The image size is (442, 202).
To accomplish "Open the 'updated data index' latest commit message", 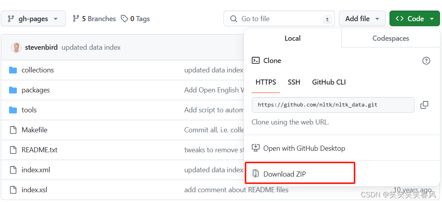I will 91,47.
